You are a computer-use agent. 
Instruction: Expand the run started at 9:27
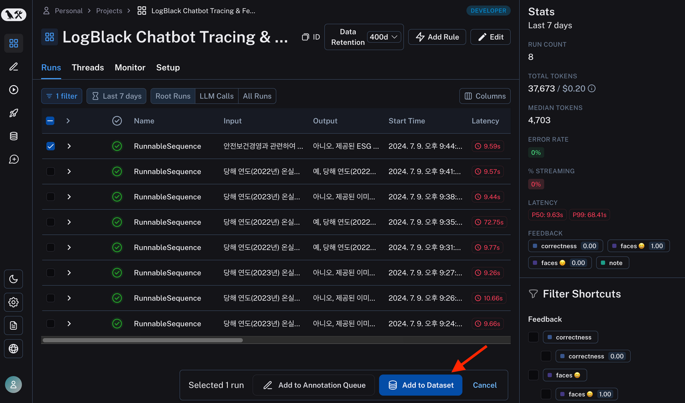69,273
